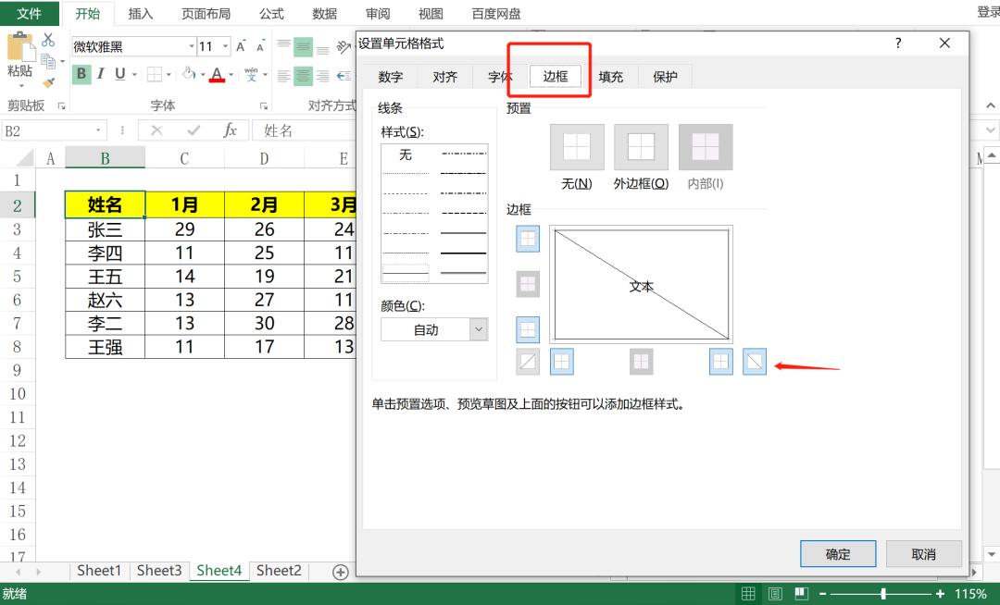This screenshot has width=1000, height=605.
Task: Select the diagonal-down border button
Action: pyautogui.click(x=754, y=361)
